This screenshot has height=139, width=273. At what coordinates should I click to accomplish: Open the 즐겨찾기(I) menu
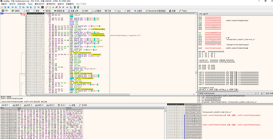[51, 4]
